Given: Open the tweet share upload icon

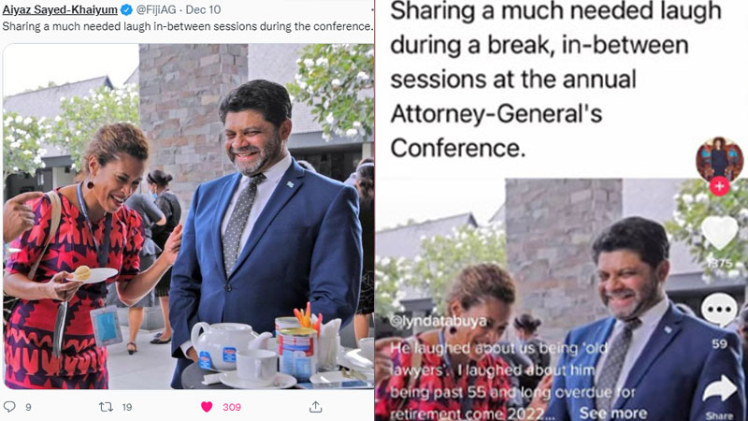Looking at the screenshot, I should tap(315, 407).
